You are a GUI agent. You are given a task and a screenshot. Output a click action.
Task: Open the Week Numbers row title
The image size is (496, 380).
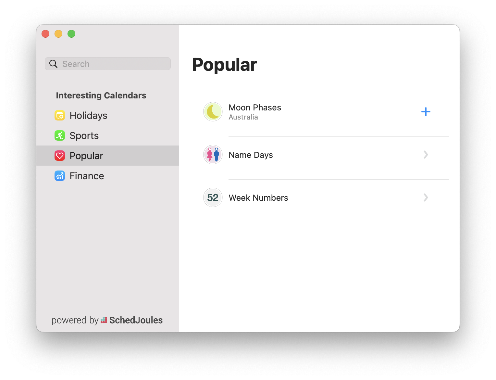[x=258, y=198]
